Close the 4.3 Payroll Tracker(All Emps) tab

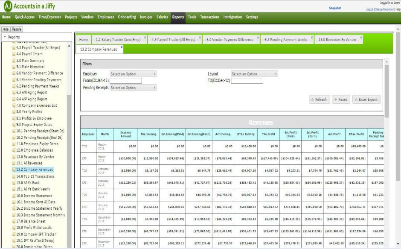(200, 38)
